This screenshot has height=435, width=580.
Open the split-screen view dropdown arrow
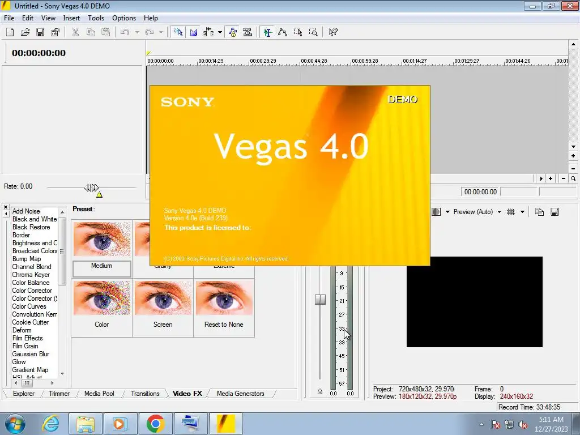tap(447, 212)
